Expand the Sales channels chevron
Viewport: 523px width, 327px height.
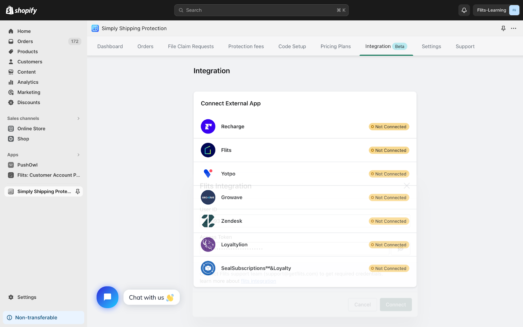coord(78,118)
